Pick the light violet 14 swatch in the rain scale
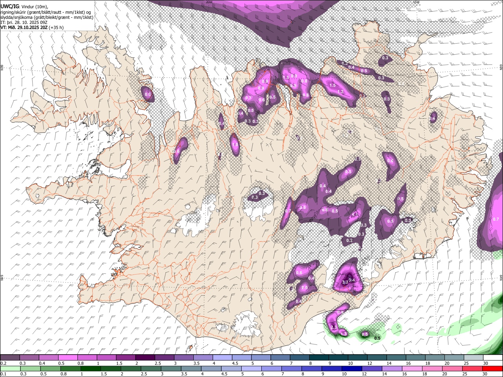503x377 pixels. tap(392, 368)
